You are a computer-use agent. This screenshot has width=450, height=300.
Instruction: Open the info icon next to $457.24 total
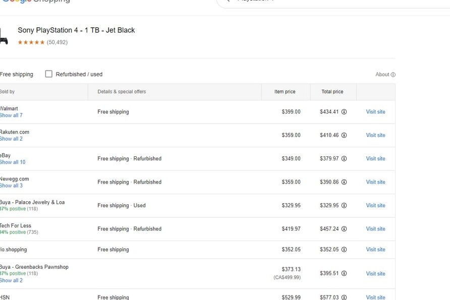click(344, 229)
